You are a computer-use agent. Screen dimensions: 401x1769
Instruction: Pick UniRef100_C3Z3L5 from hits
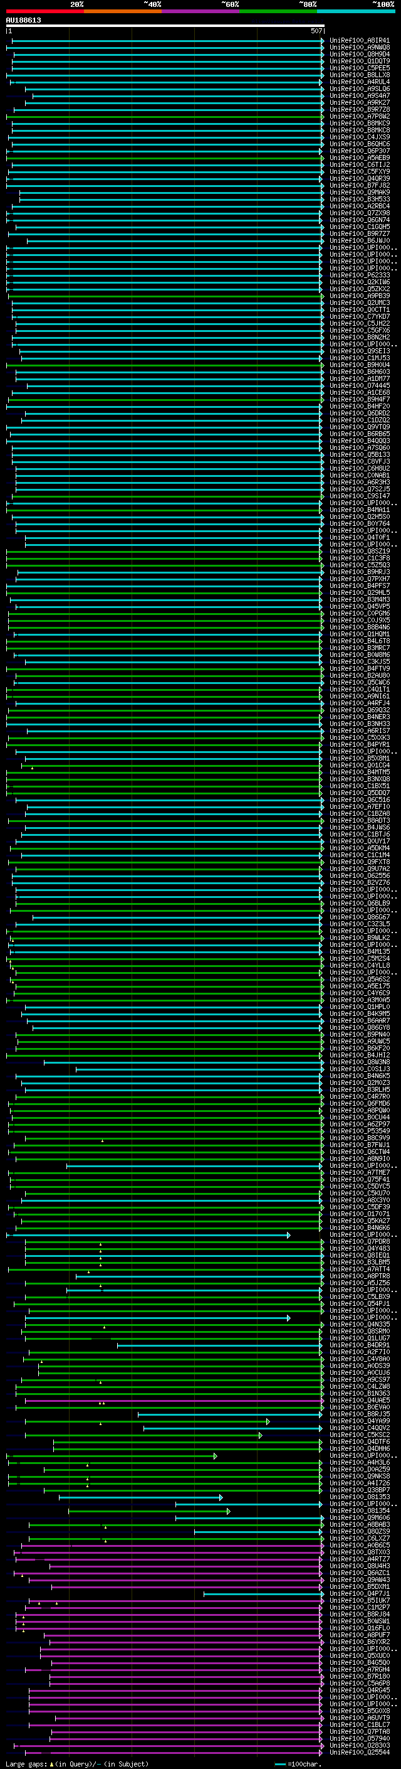(x=359, y=924)
